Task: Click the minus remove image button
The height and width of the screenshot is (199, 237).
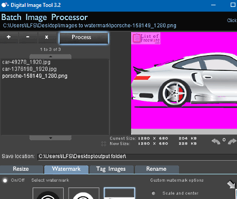Action: tap(28, 37)
